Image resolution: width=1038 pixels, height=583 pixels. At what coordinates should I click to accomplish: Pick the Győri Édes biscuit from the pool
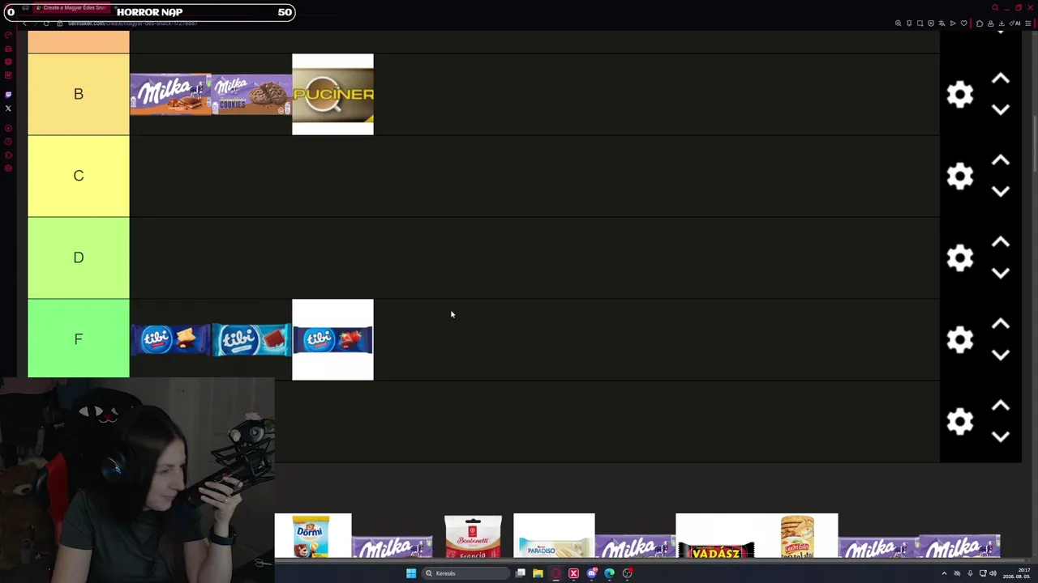797,536
